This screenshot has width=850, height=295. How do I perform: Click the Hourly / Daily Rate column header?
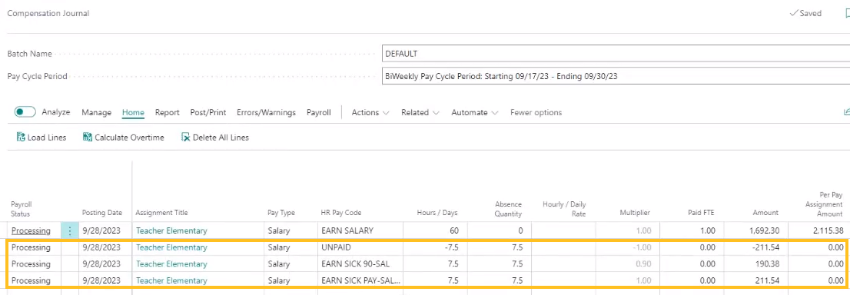coord(564,208)
